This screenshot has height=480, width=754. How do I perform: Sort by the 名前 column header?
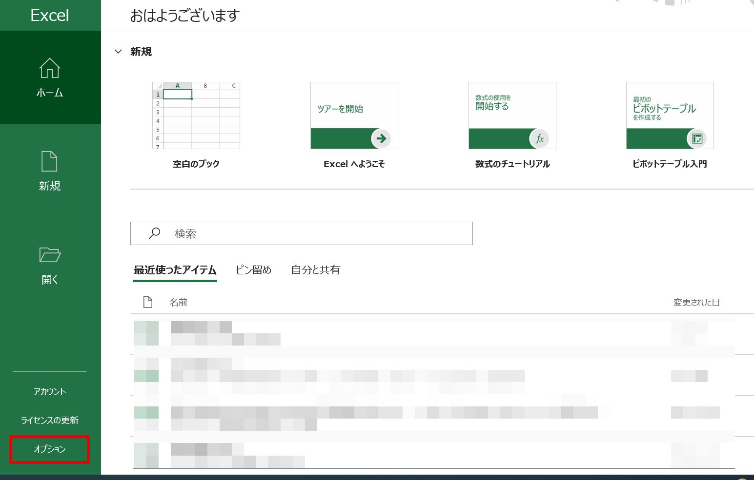[x=179, y=302]
